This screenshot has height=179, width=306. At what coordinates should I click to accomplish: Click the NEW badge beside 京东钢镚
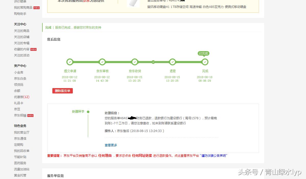(30, 115)
